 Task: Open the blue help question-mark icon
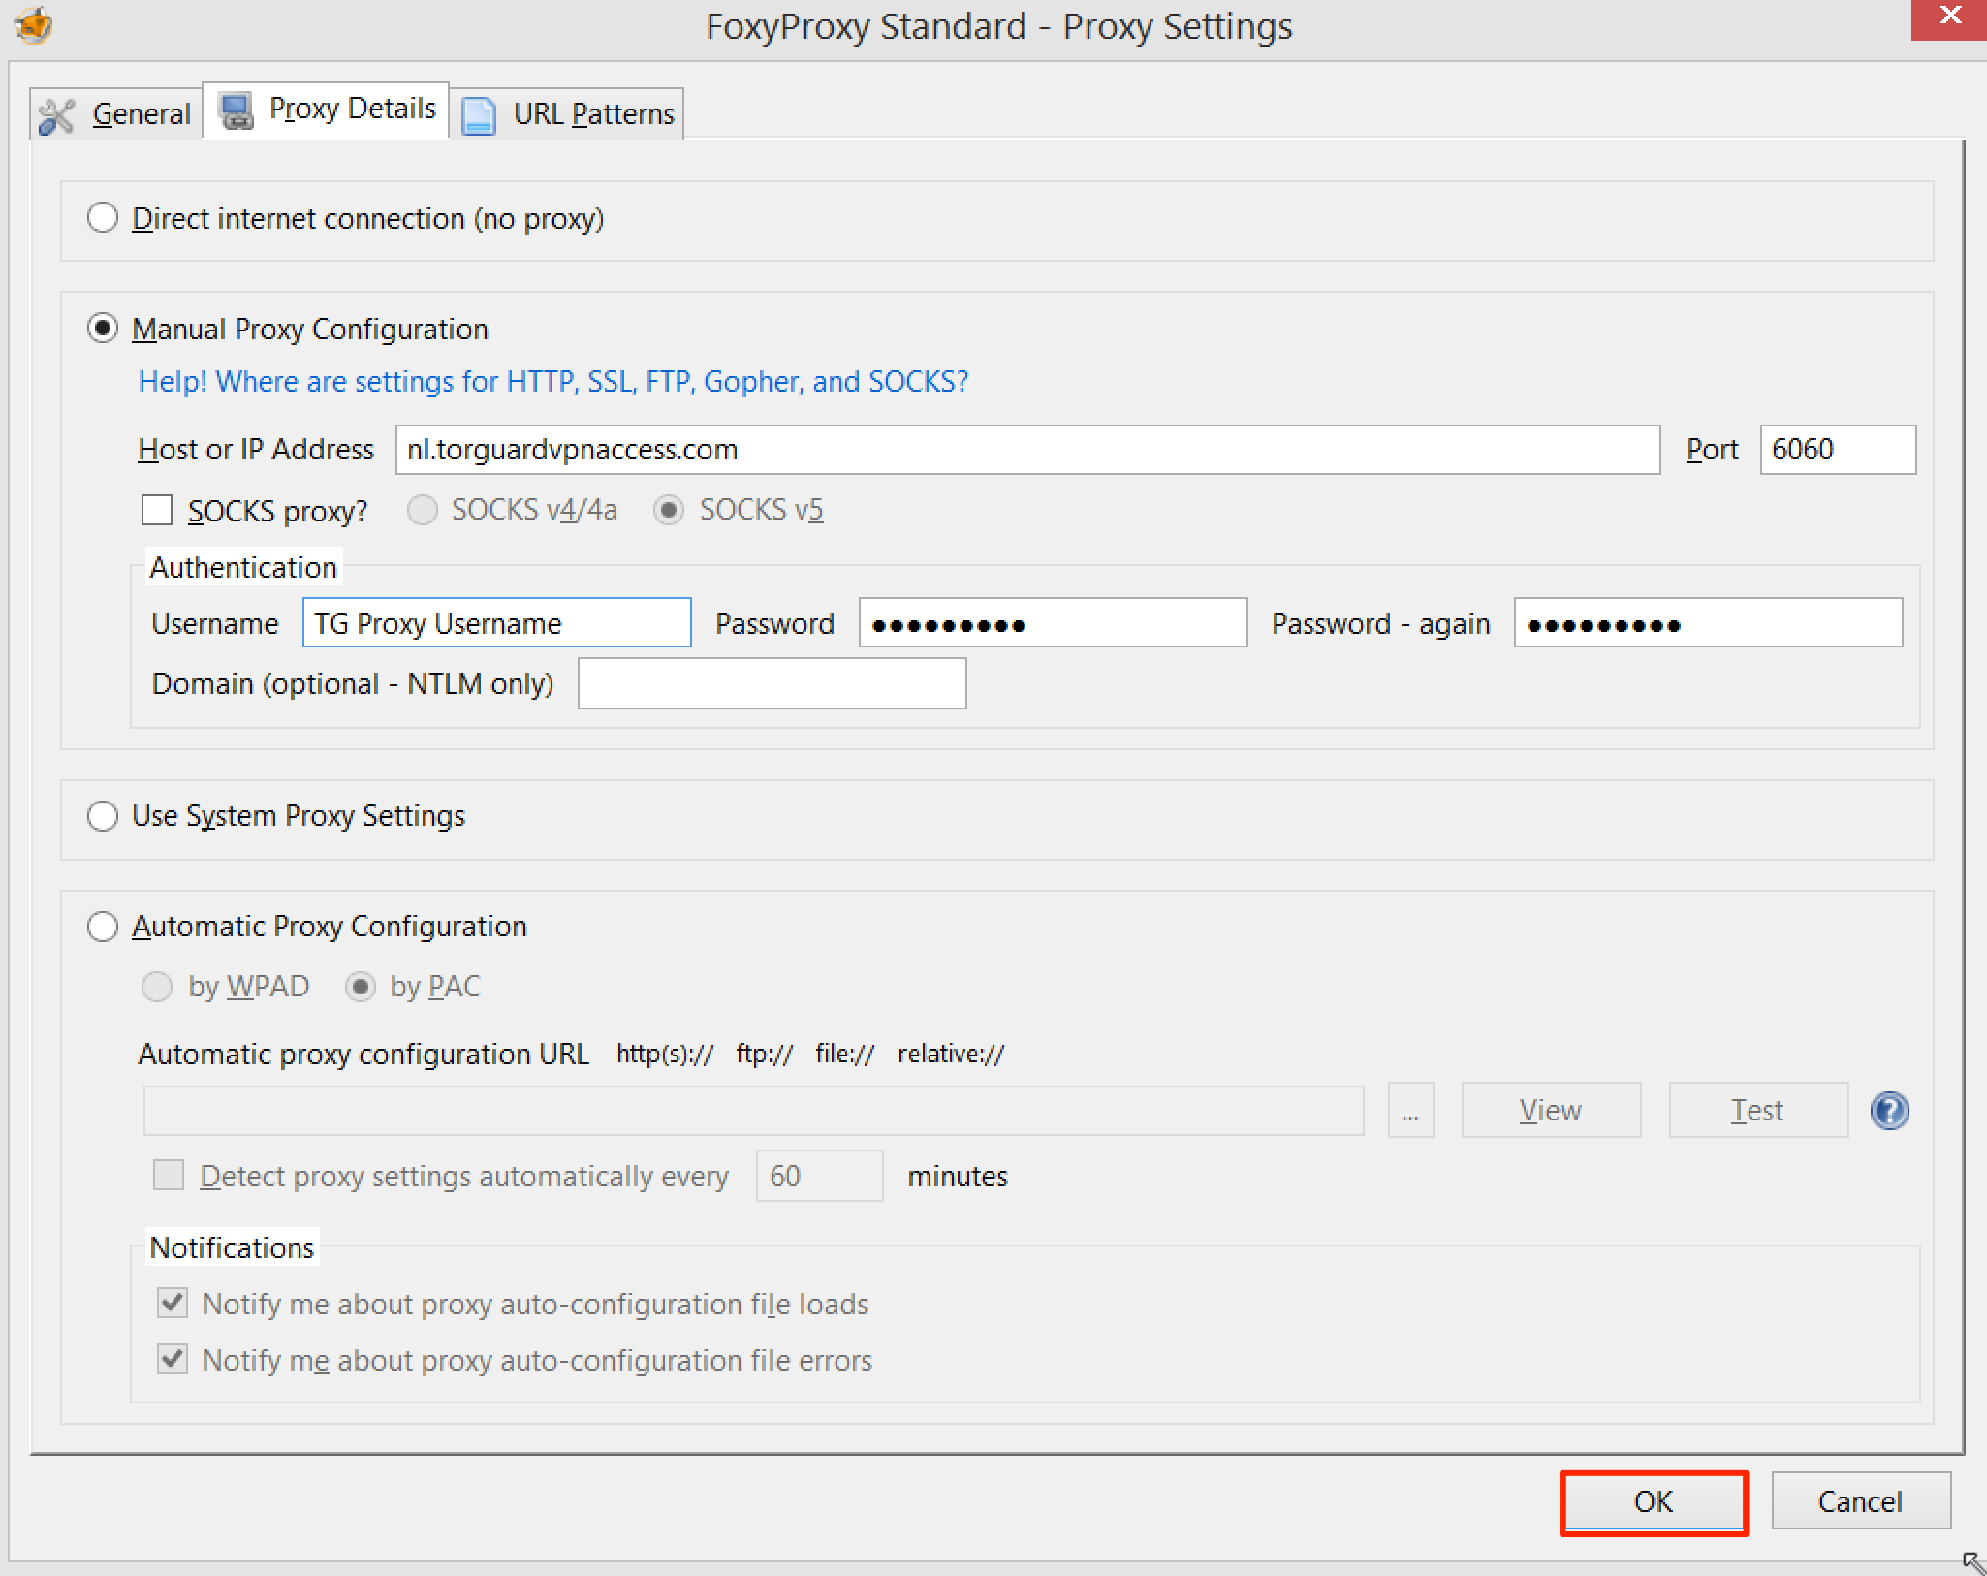[1889, 1111]
